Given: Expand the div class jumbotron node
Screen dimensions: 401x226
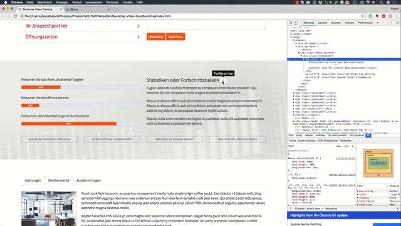Looking at the screenshot, I should [294, 102].
